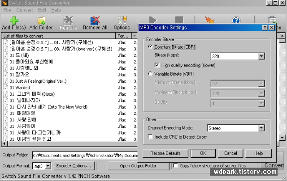Click 'List of files to convert' column header

pos(59,36)
